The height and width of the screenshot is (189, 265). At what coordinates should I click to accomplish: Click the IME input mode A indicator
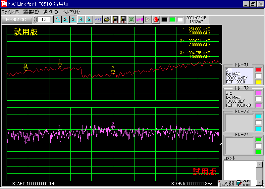coord(226,183)
